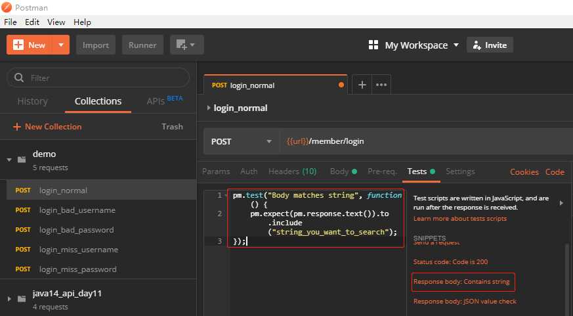
Task: Open the Help menu
Action: pyautogui.click(x=82, y=22)
